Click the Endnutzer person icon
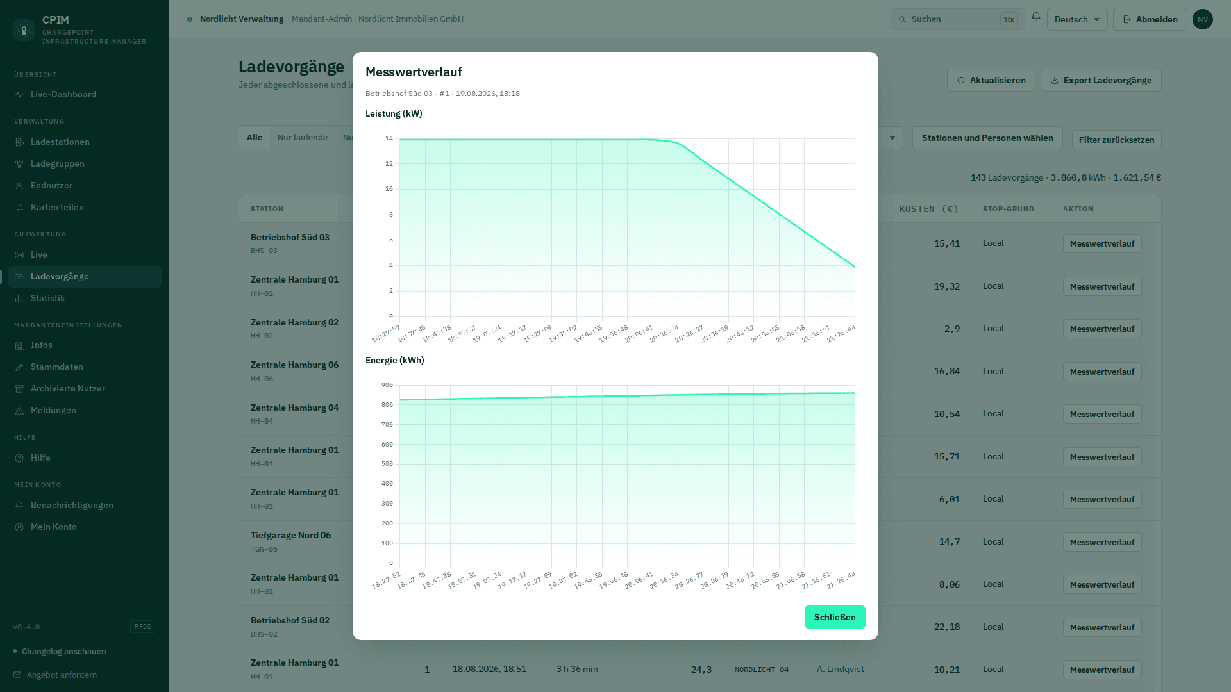Screen dimensions: 1231x692 pos(19,186)
